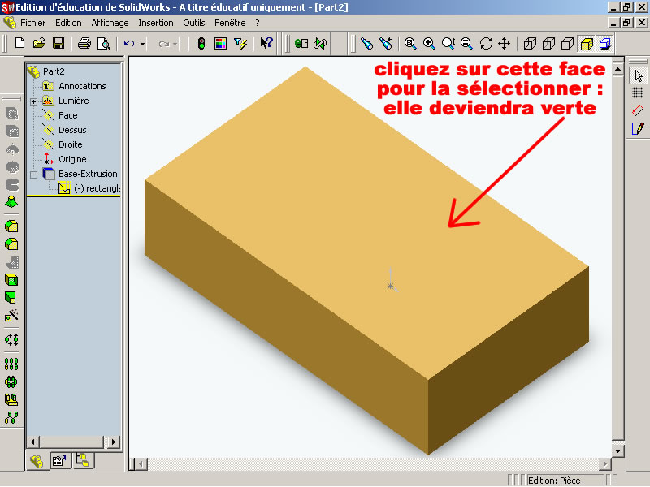This screenshot has height=487, width=650.
Task: Click the Move/Scale arrows feature icon
Action: point(11,340)
